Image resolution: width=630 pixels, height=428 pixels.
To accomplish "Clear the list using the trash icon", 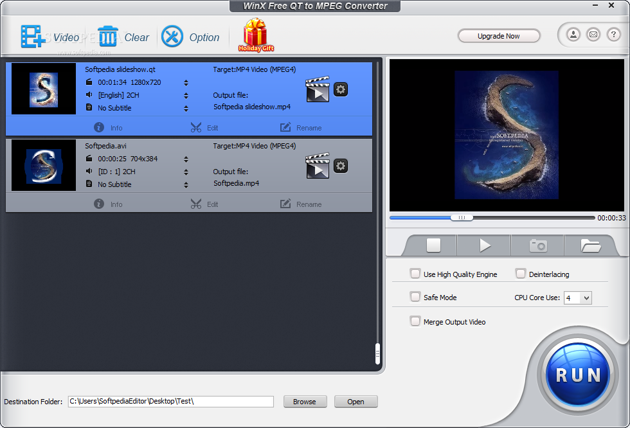I will point(108,36).
